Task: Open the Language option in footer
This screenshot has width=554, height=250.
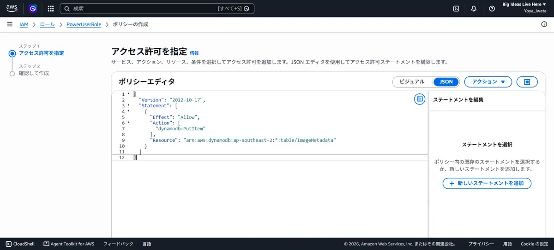Action: [x=147, y=244]
